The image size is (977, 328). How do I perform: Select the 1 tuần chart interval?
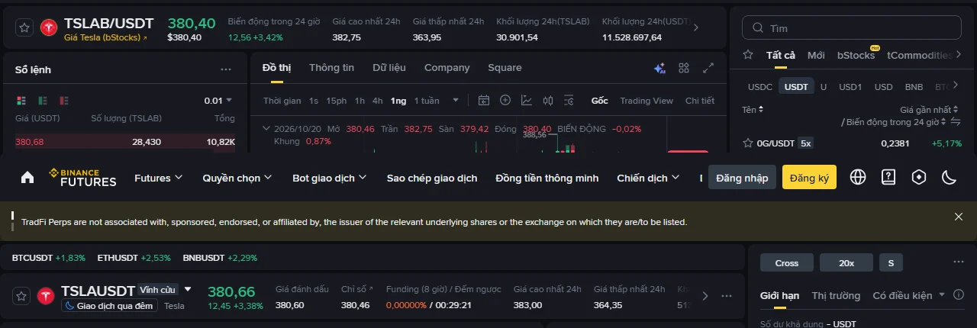(427, 101)
